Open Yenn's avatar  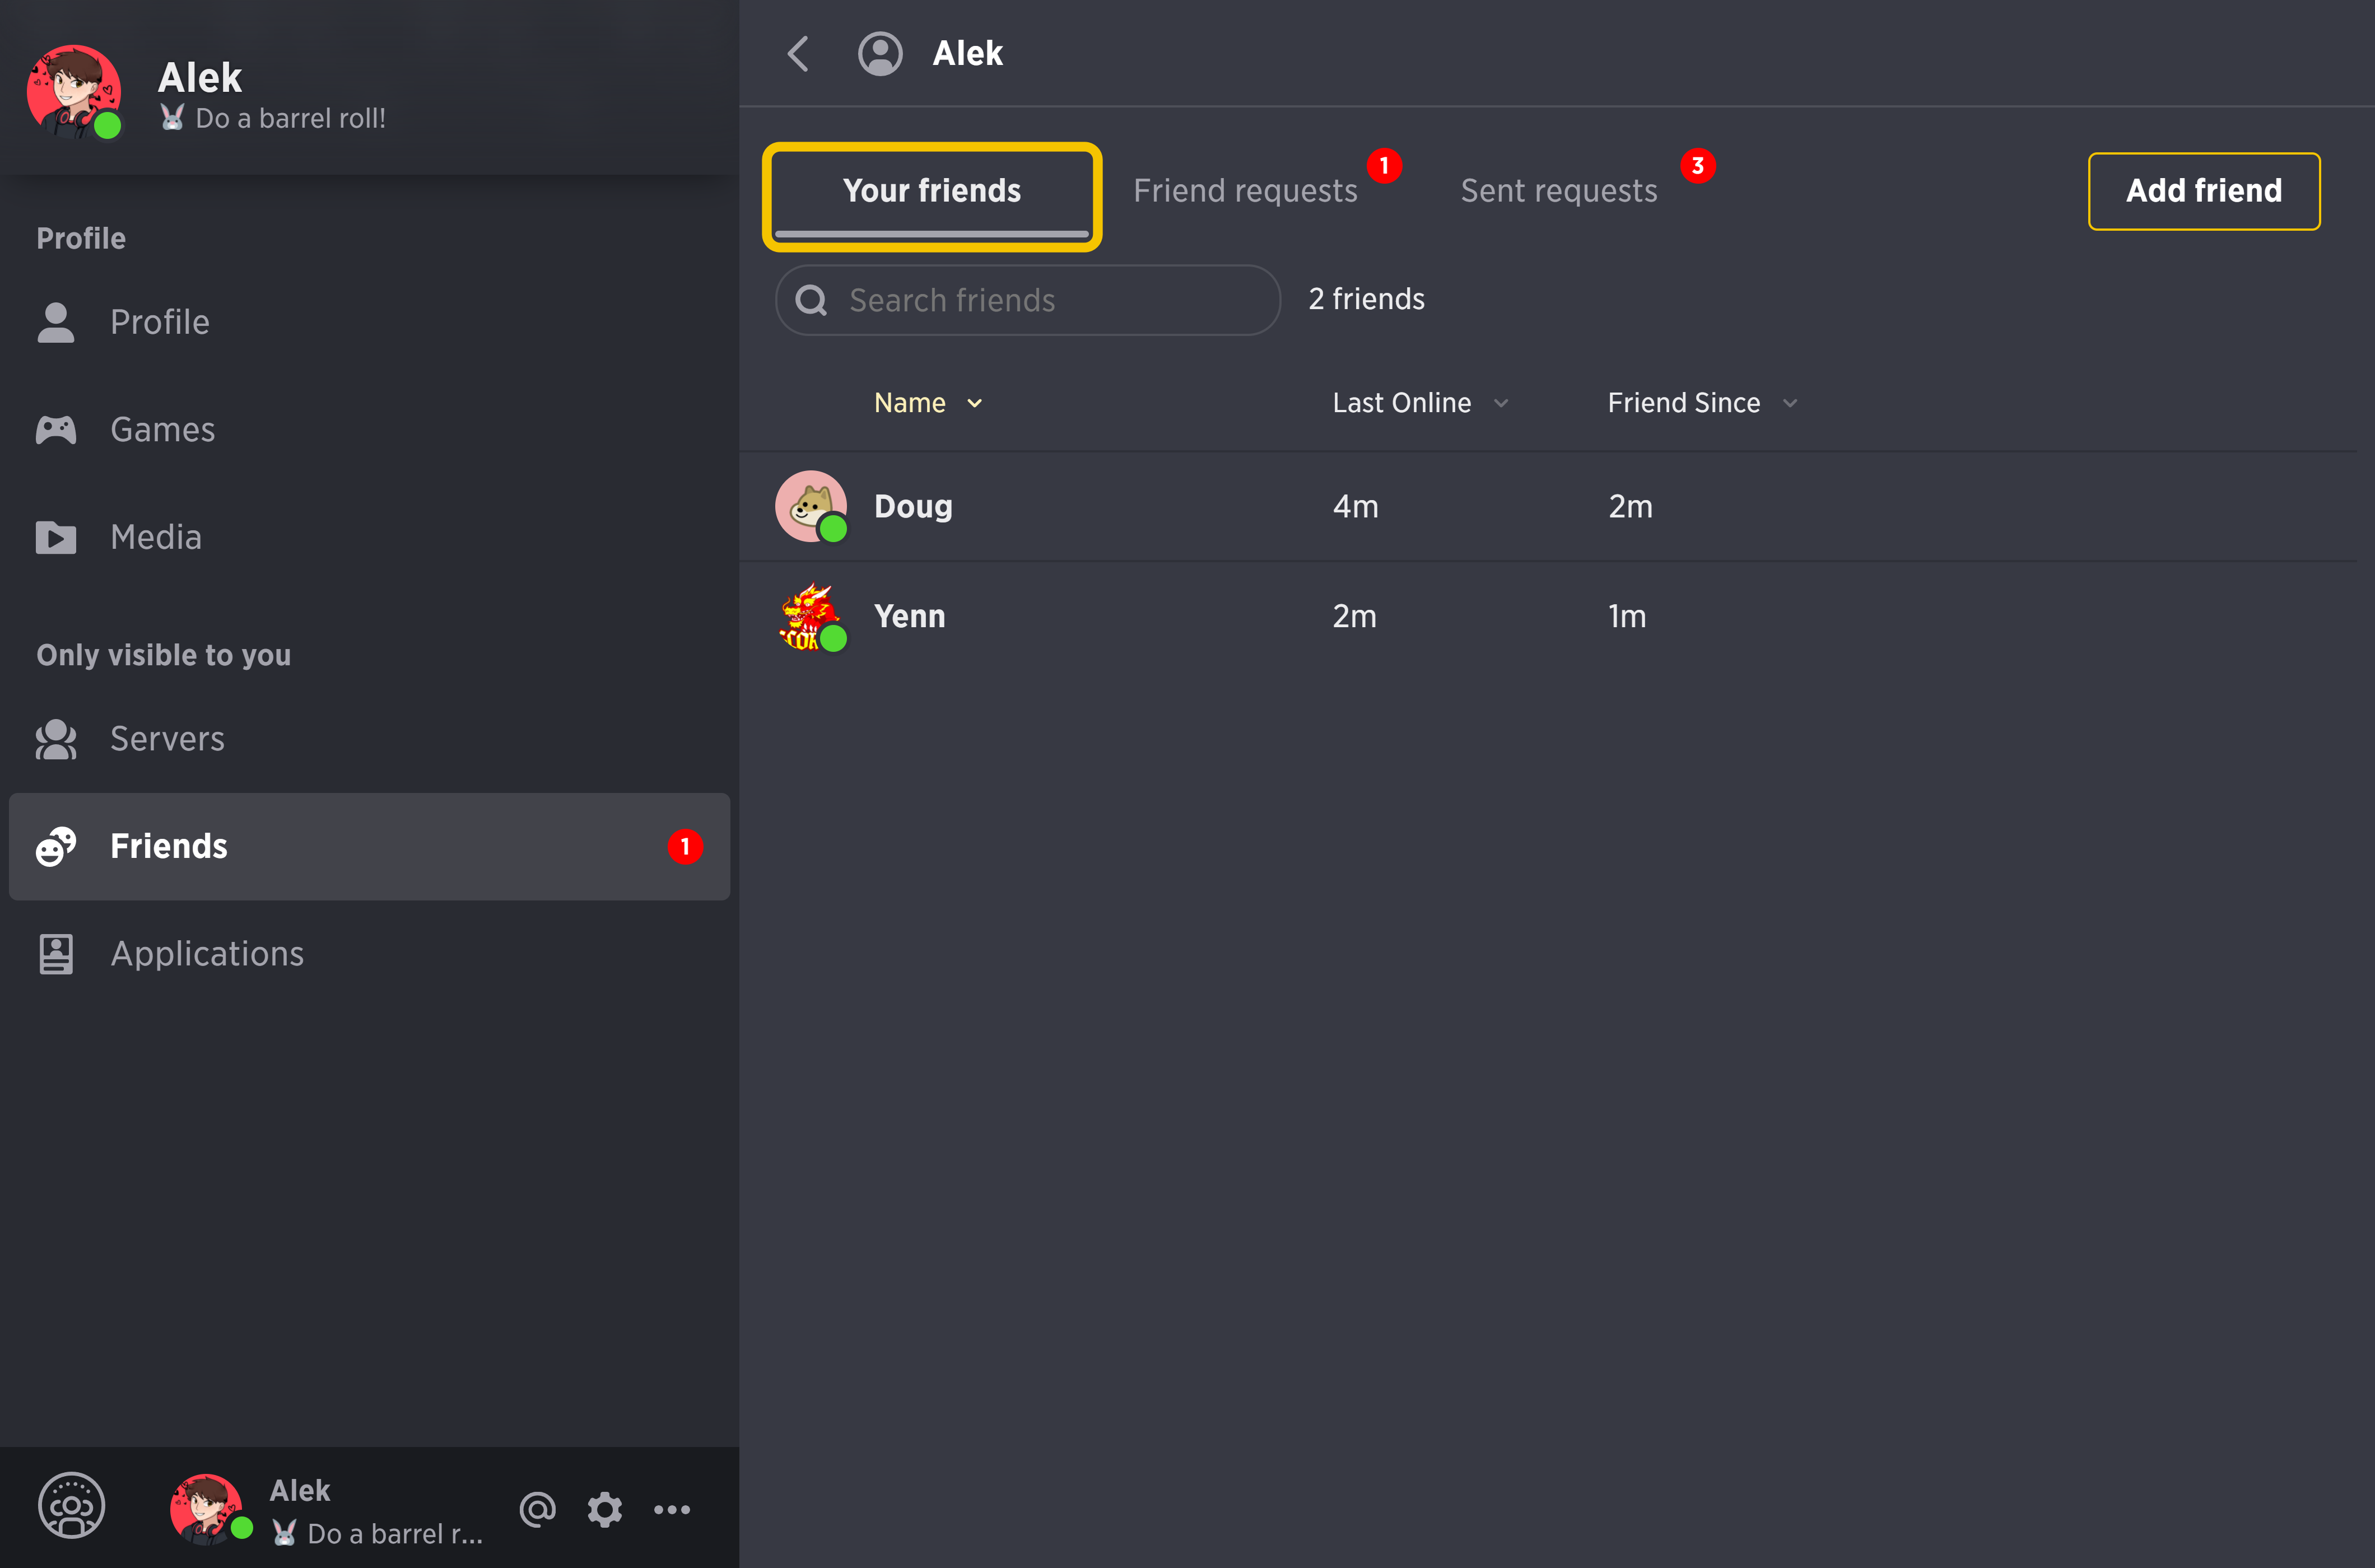[811, 617]
